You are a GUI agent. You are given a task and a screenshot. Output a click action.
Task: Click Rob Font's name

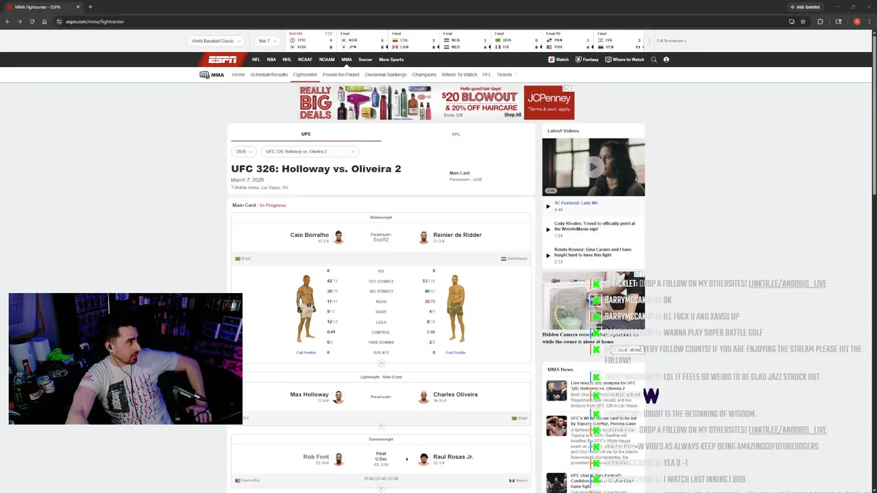pos(316,457)
